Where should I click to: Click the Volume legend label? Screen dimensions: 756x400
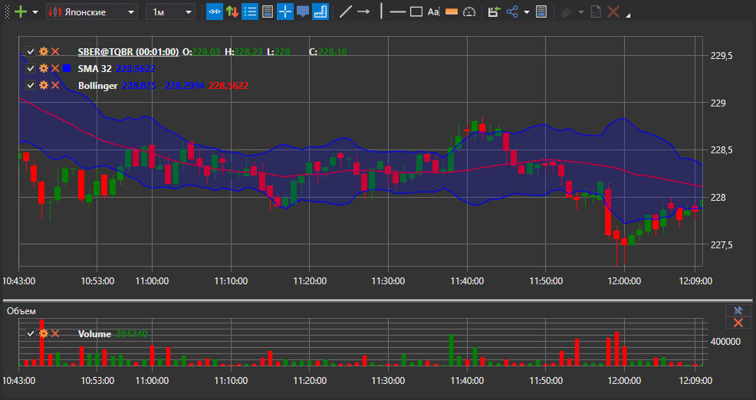point(94,334)
